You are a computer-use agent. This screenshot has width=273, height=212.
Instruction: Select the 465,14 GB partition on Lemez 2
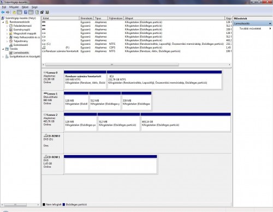coord(186,122)
